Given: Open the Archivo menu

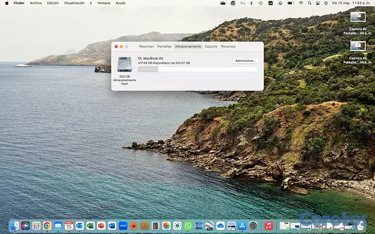Looking at the screenshot, I should click(36, 3).
